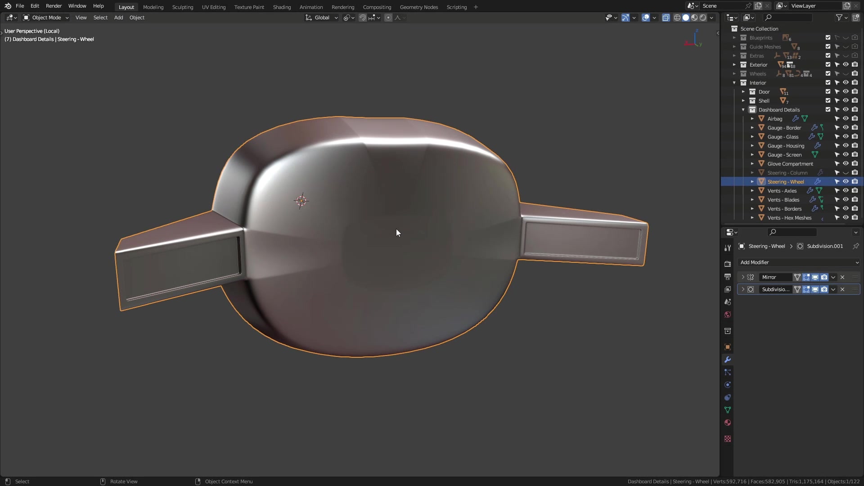Toggle X-Ray view in viewport header
Screen dimensions: 864x486
click(666, 18)
